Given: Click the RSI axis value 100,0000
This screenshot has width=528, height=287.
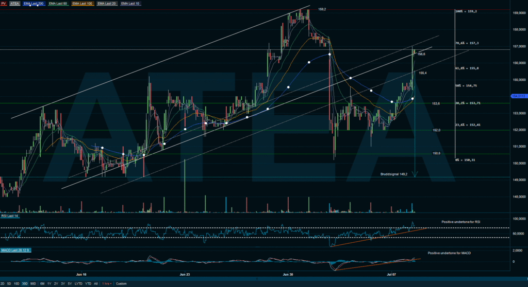Looking at the screenshot, I should pyautogui.click(x=519, y=219).
